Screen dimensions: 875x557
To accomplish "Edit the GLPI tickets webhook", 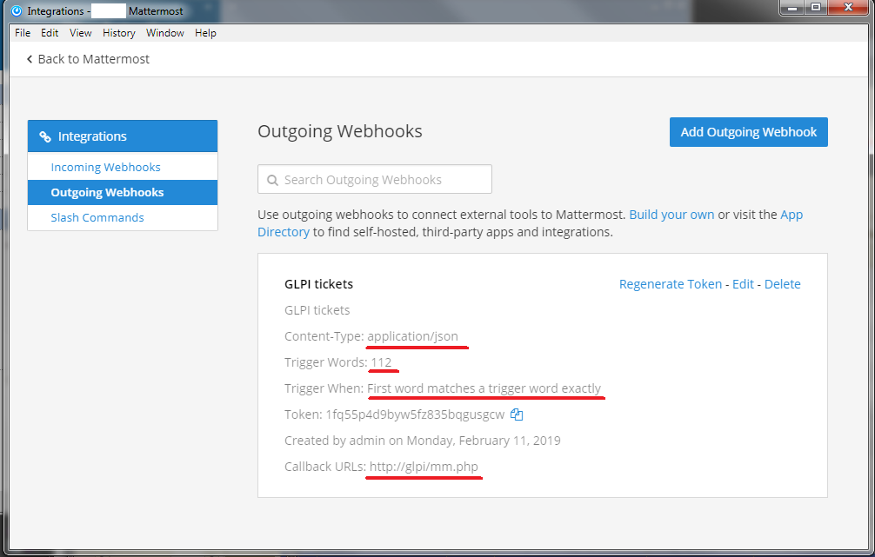I will point(743,284).
